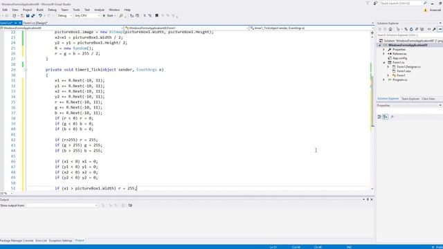This screenshot has width=443, height=249.
Task: Switch to Team Explorer tab
Action: 410,99
